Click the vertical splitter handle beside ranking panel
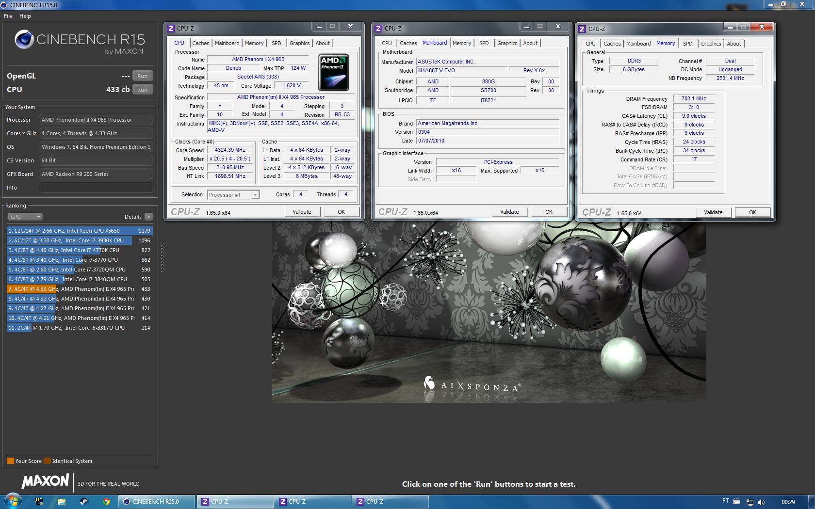Viewport: 815px width, 509px height. [x=162, y=257]
